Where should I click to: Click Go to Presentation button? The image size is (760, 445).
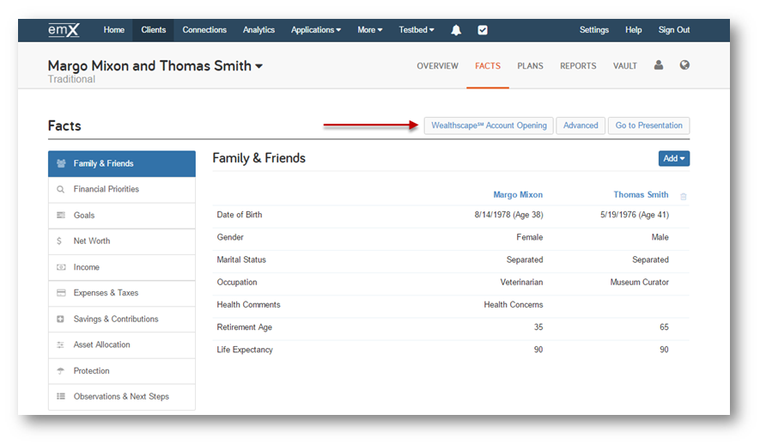649,125
